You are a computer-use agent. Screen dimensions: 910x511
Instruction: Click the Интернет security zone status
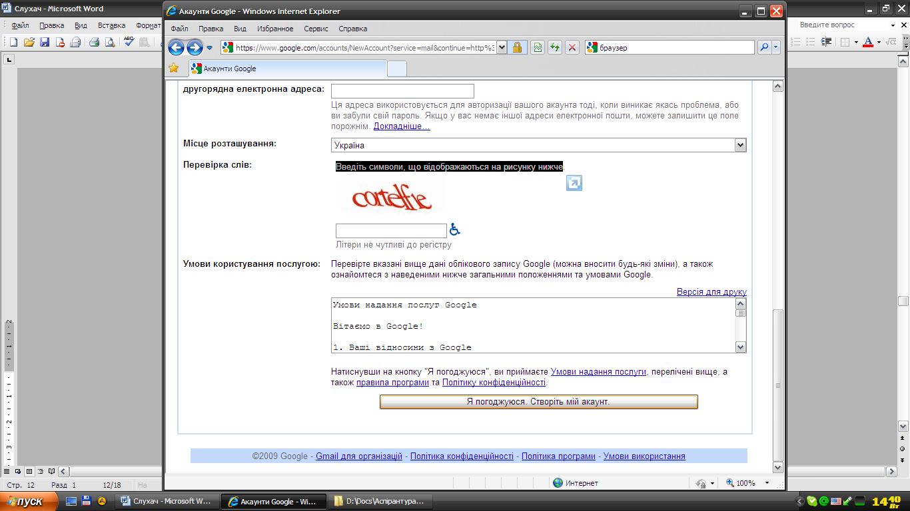576,483
